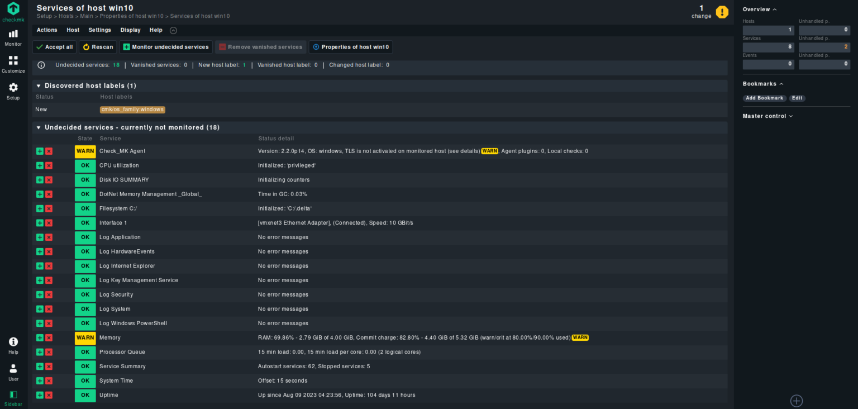The width and height of the screenshot is (858, 409).
Task: Open the Setup gear menu
Action: pos(13,91)
